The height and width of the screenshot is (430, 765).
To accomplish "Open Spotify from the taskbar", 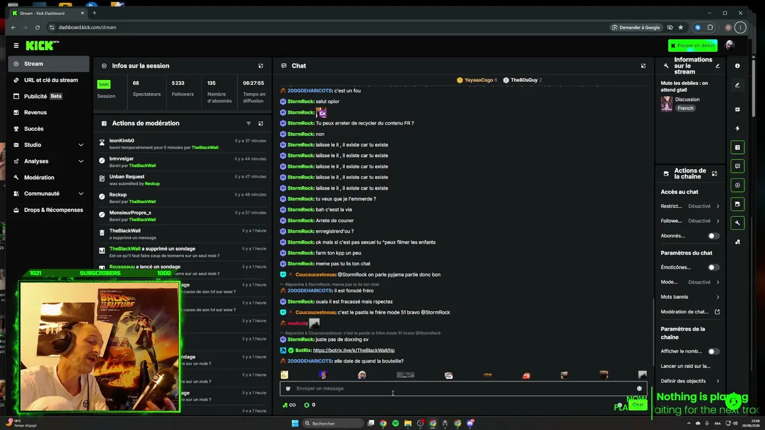I will 396,423.
